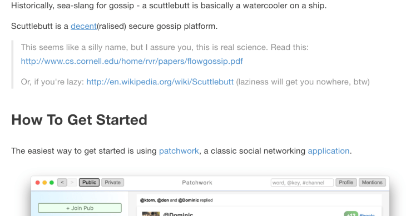The width and height of the screenshot is (406, 216).
Task: Click the forward arrow in Patchwork
Action: (72, 183)
